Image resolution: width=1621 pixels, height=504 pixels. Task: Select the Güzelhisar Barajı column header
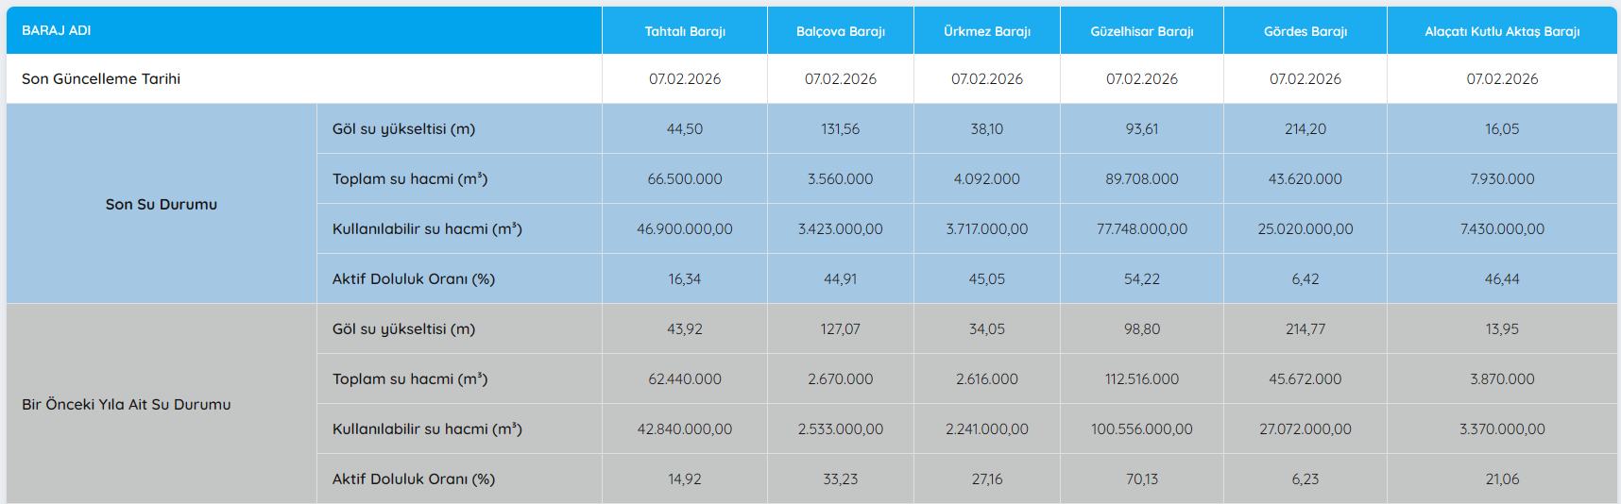point(1141,31)
